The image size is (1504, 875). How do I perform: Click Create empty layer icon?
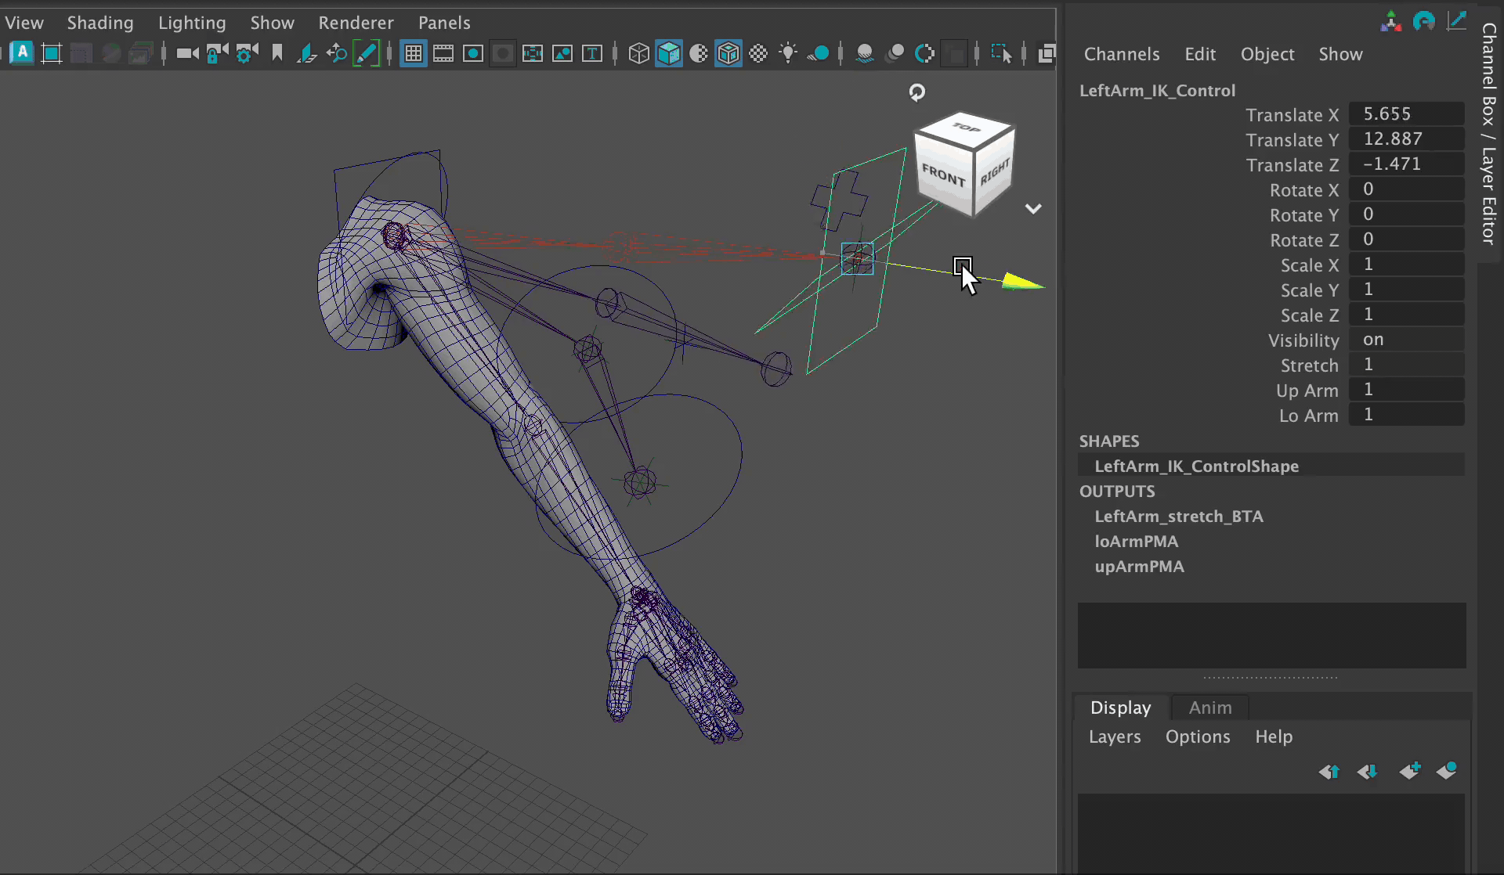click(x=1410, y=771)
